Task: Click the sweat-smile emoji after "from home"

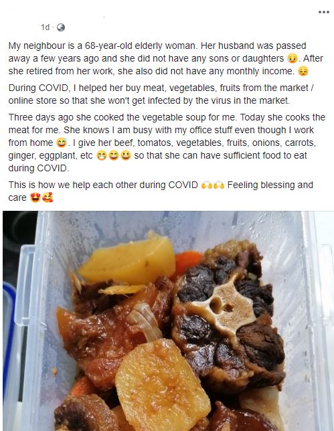Action: [x=62, y=143]
